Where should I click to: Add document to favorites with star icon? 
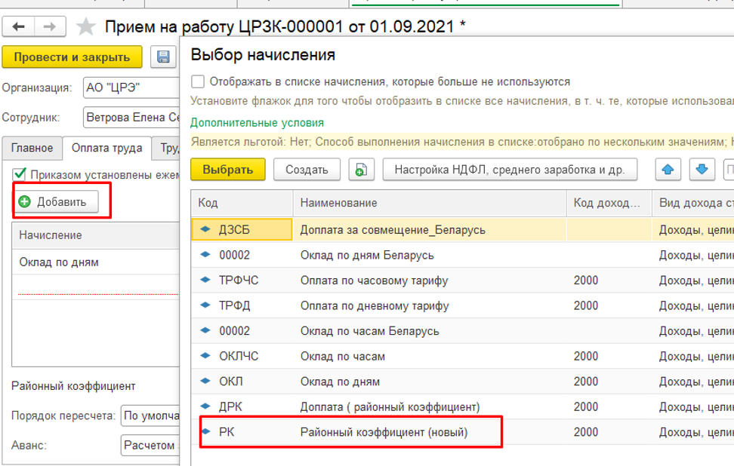tap(85, 26)
